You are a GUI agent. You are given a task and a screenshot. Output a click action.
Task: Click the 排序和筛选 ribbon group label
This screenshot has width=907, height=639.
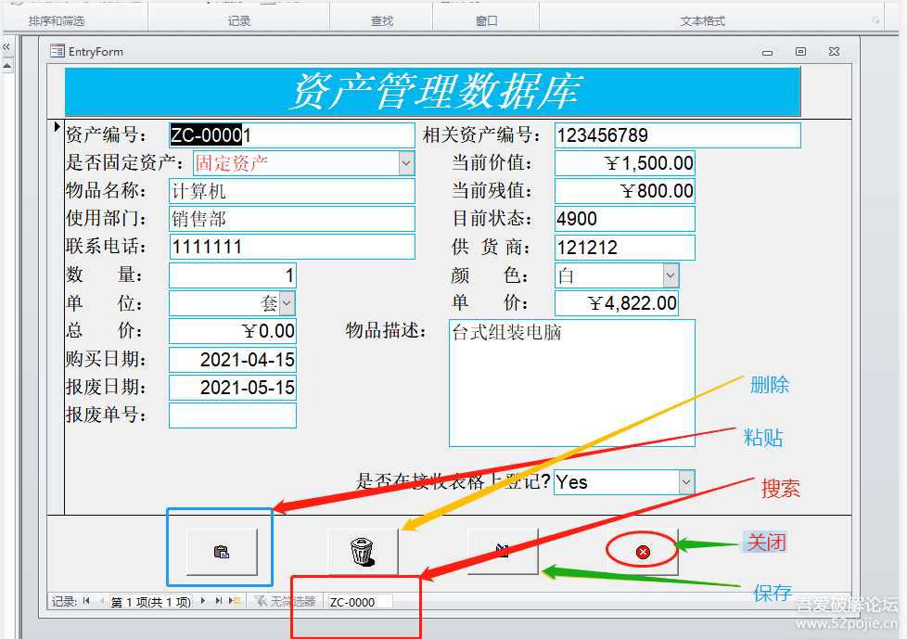coord(57,20)
